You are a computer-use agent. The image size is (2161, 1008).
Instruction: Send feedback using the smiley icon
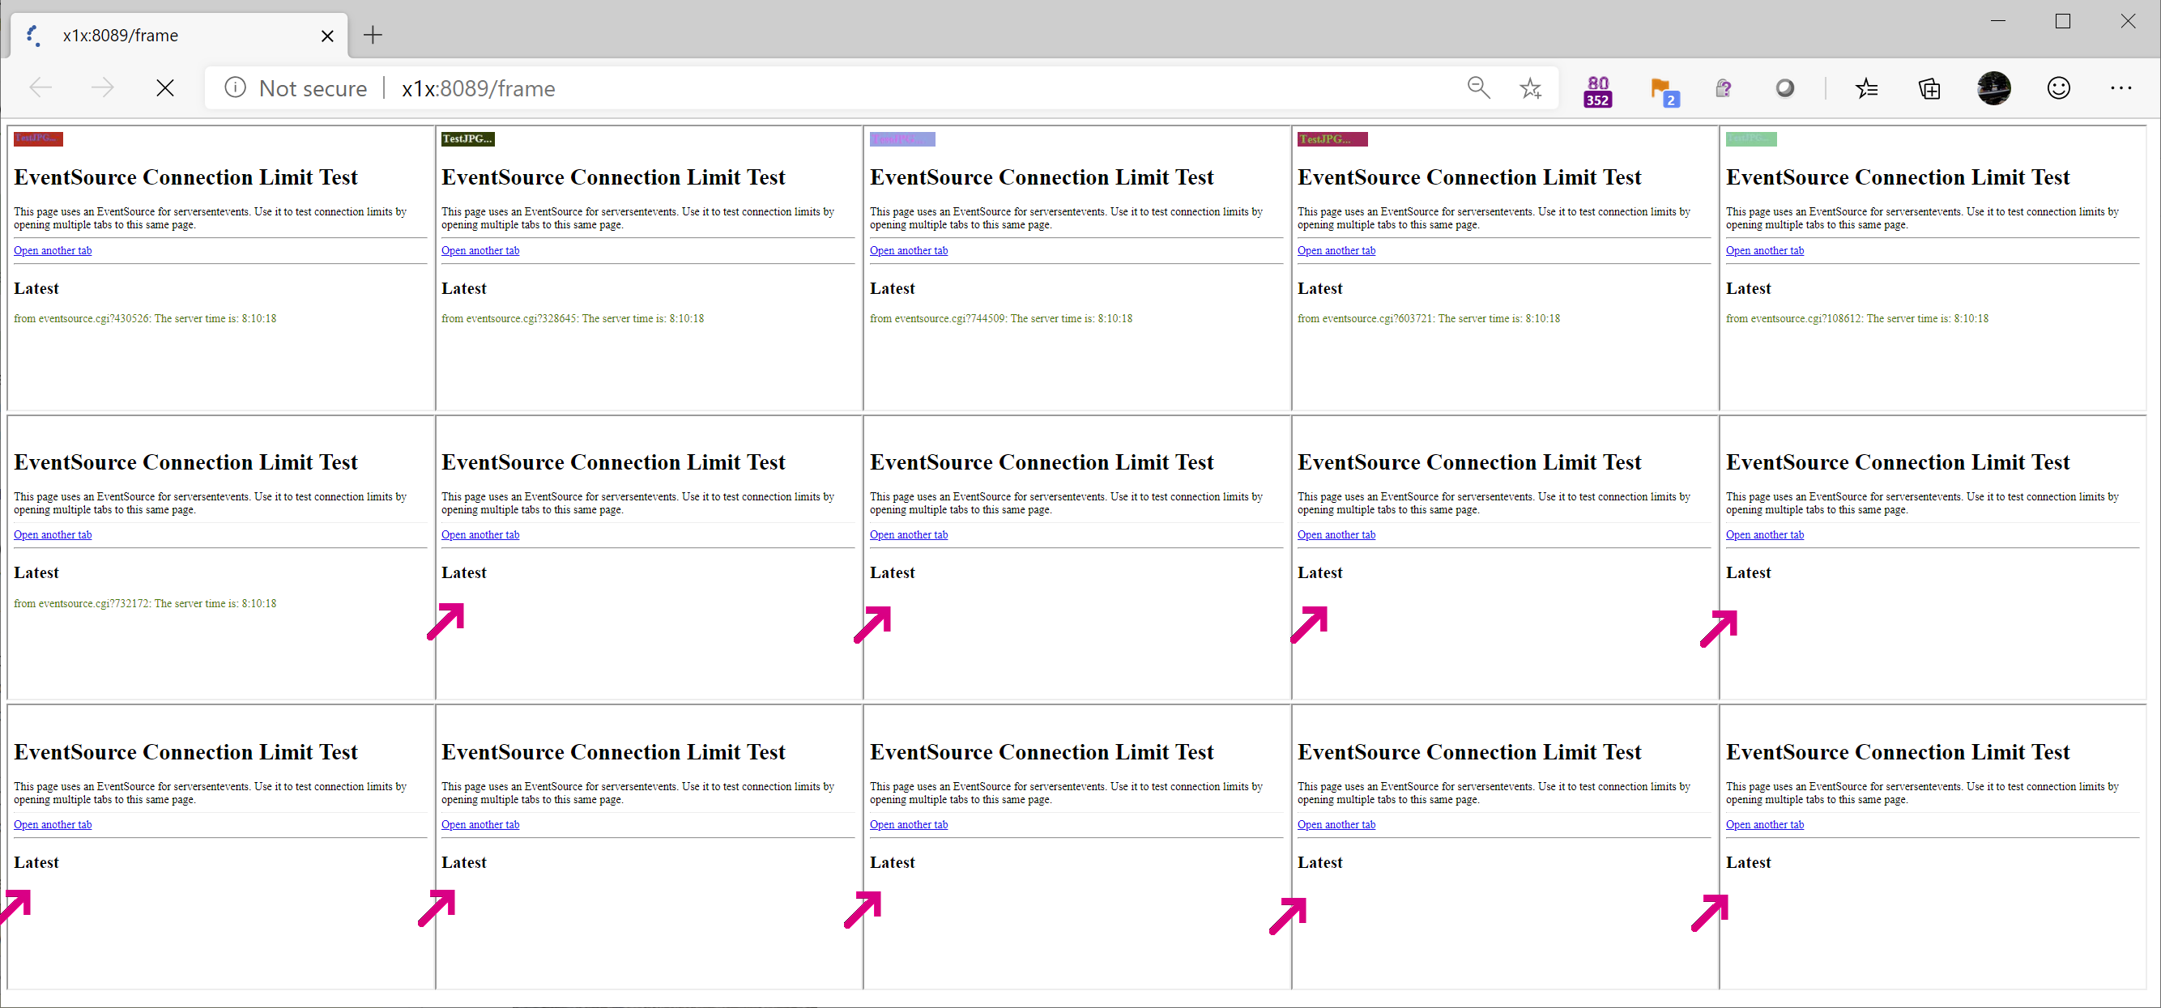click(2059, 88)
